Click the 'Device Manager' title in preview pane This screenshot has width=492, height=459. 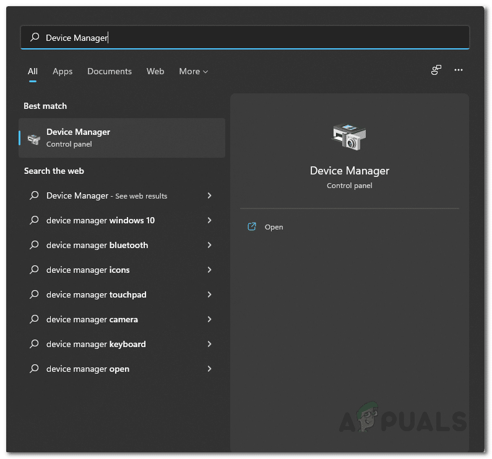pyautogui.click(x=350, y=171)
